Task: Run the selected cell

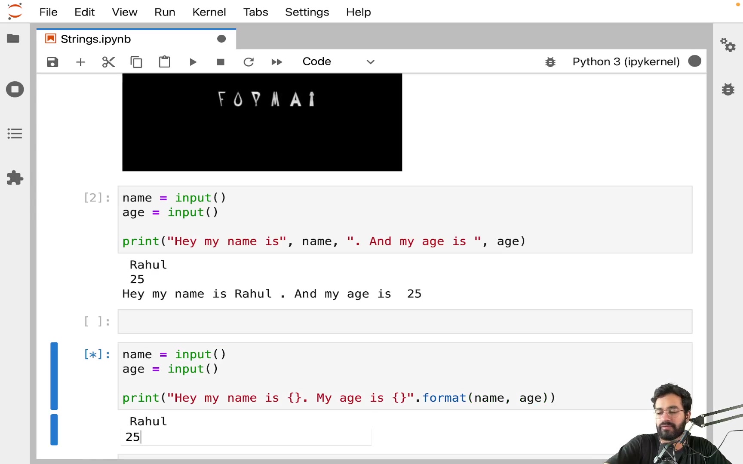Action: [x=193, y=62]
